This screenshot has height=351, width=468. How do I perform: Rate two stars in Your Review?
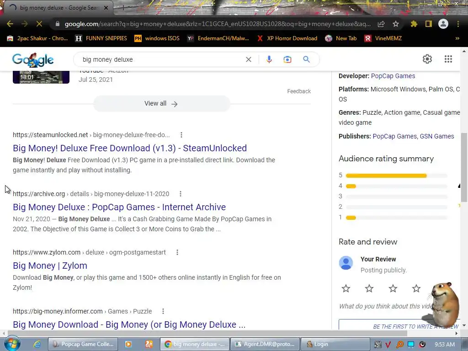click(369, 288)
